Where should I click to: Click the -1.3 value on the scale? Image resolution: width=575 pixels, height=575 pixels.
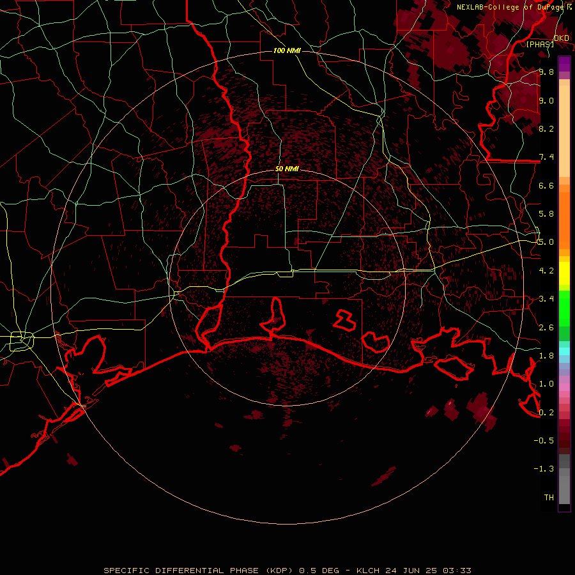click(x=544, y=469)
